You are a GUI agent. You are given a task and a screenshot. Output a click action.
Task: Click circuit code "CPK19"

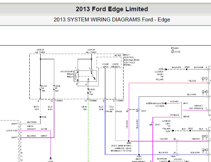point(109,112)
